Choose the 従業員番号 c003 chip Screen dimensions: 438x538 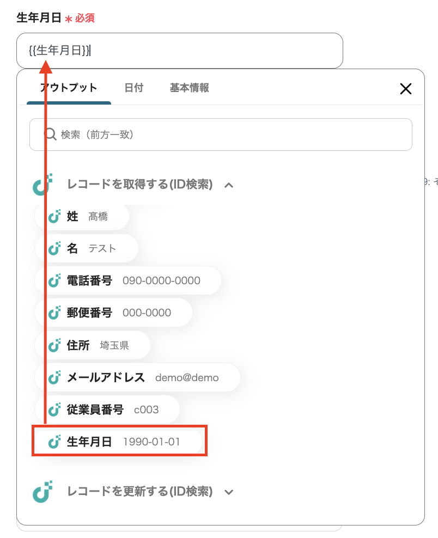(x=108, y=409)
